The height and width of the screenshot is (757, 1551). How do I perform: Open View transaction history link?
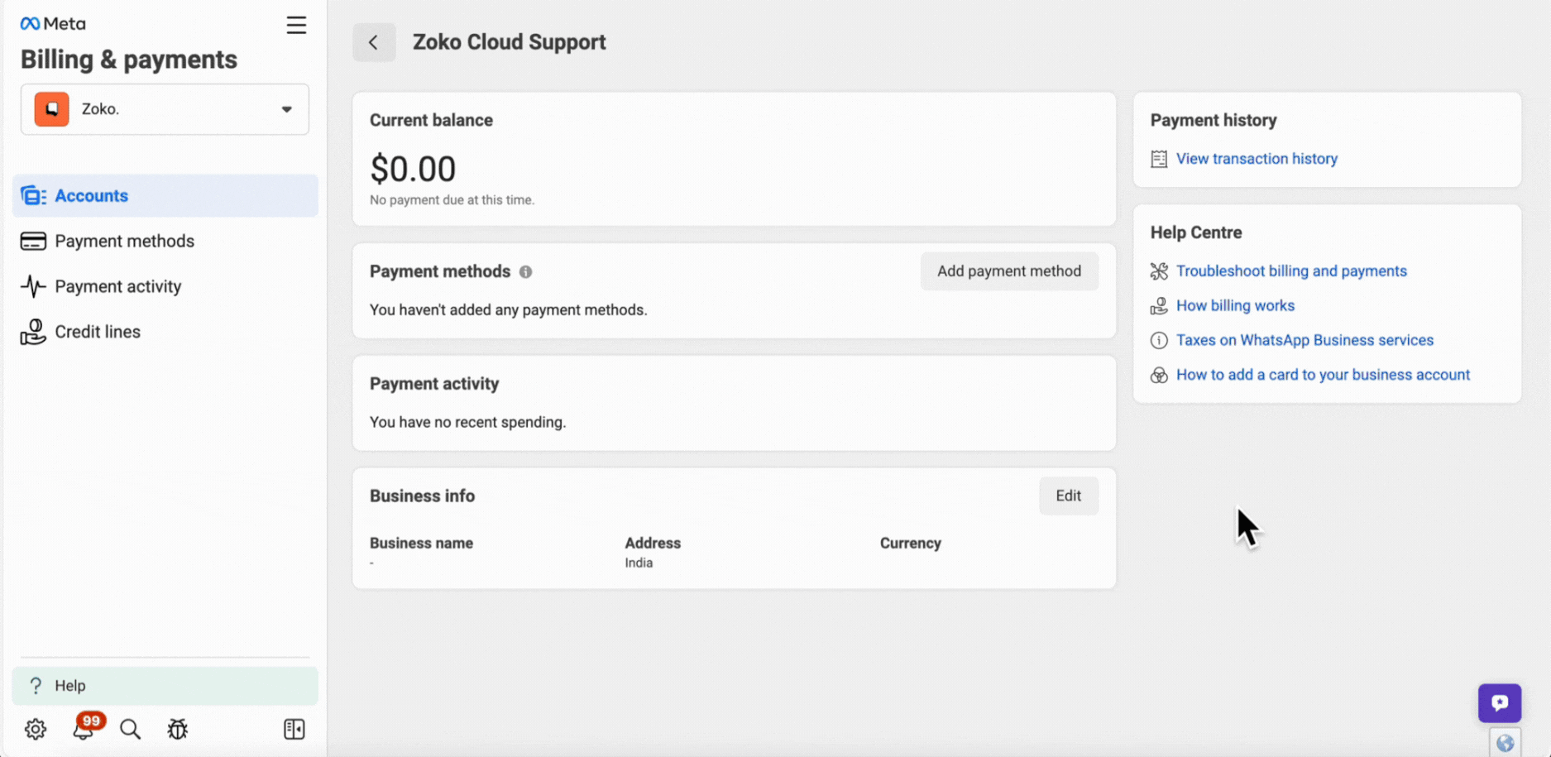[1257, 159]
